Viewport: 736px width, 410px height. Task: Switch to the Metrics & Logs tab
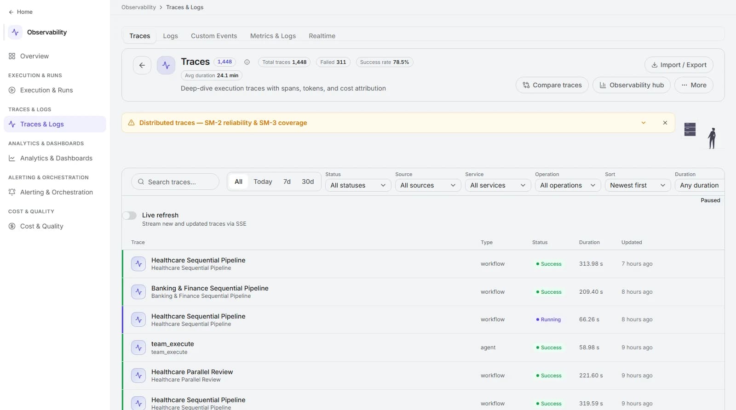[x=273, y=36]
